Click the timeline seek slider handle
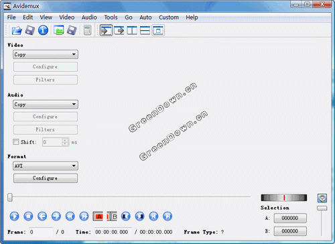 click(x=10, y=197)
